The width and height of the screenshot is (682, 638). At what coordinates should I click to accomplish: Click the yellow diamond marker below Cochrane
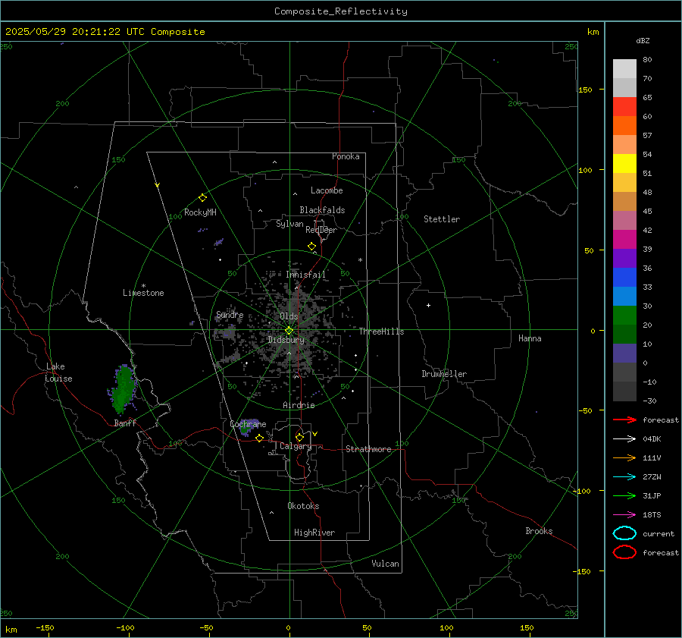[259, 438]
